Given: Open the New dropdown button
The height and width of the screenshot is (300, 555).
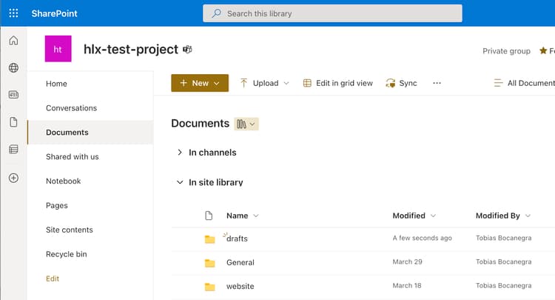Looking at the screenshot, I should pos(200,84).
